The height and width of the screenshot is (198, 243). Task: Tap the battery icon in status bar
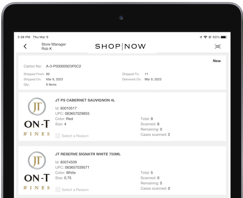click(224, 37)
